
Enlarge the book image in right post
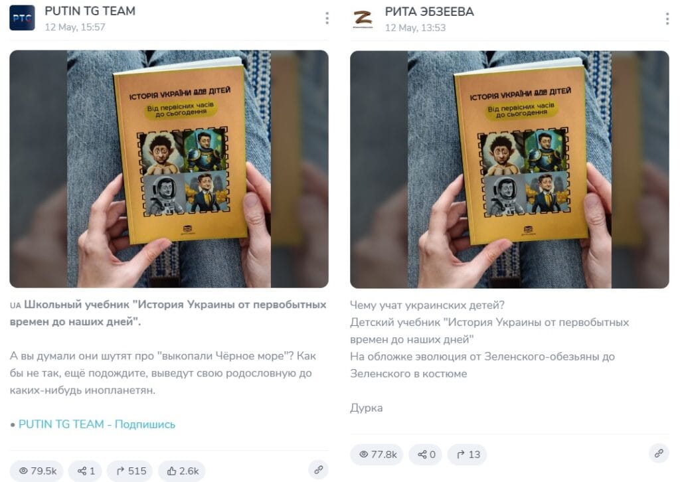click(509, 169)
